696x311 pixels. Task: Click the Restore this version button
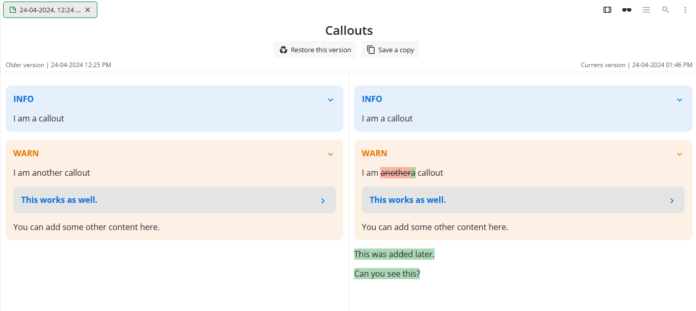coord(315,49)
